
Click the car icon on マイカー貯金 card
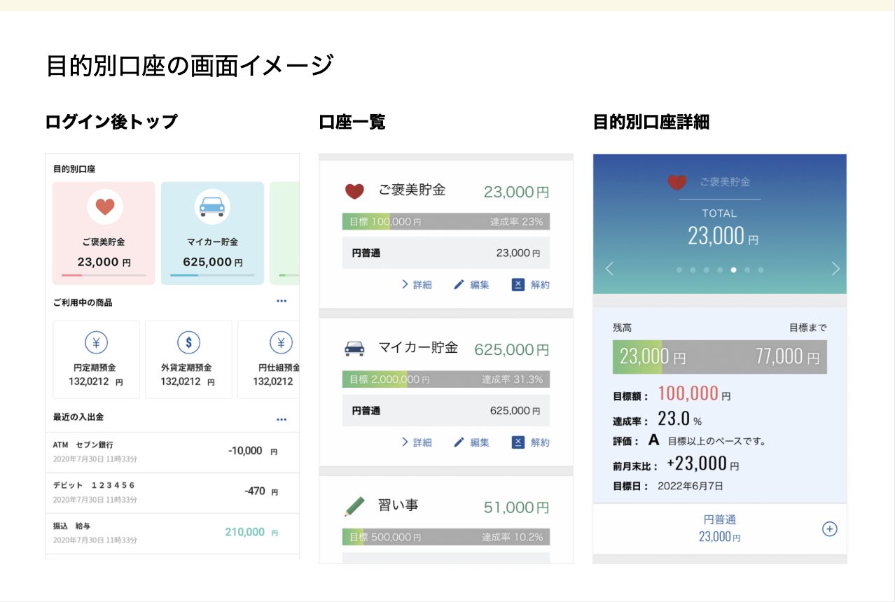(x=212, y=207)
